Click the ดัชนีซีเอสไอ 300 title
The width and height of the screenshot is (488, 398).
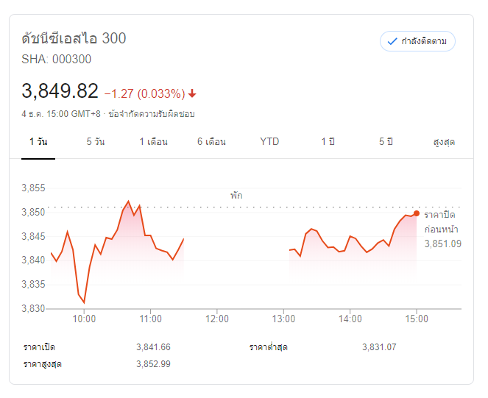coord(74,38)
